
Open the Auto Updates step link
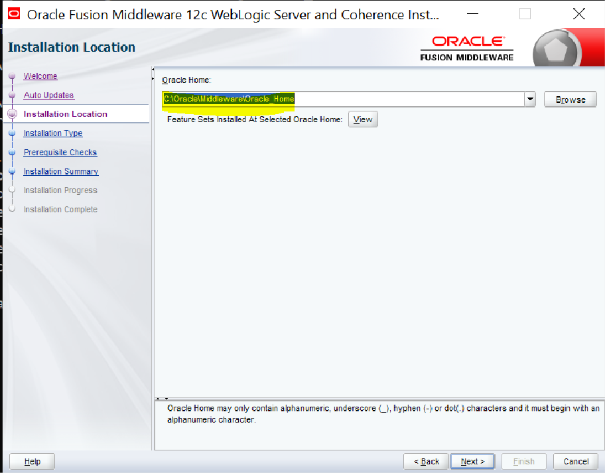[48, 96]
